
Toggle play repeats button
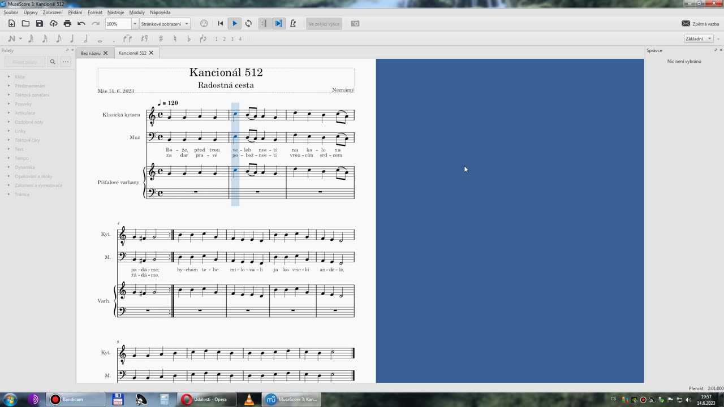tap(264, 24)
